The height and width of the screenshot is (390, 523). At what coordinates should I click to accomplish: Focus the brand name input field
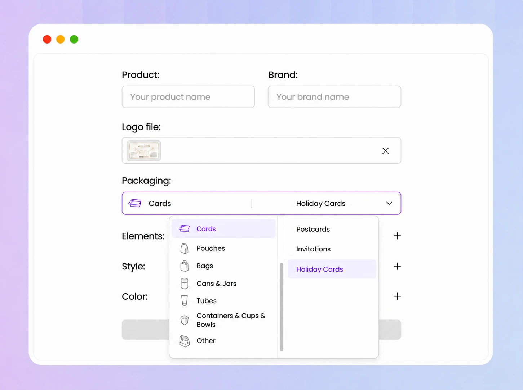334,97
